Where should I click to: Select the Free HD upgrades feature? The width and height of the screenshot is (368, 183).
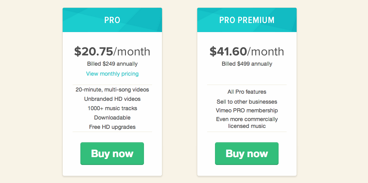(112, 127)
